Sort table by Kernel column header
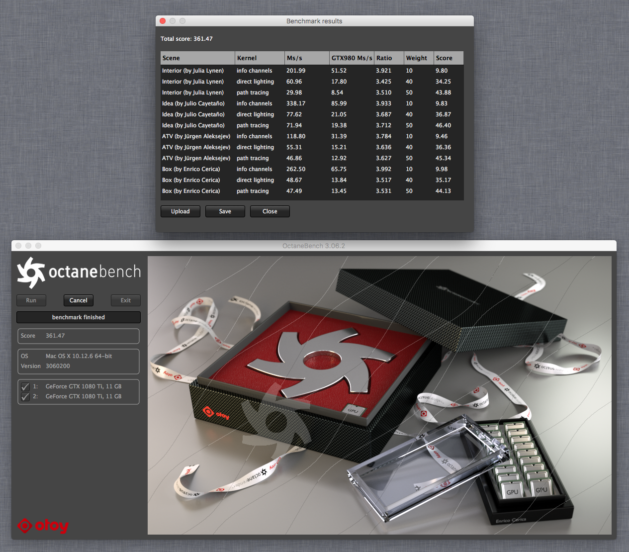 click(x=260, y=58)
